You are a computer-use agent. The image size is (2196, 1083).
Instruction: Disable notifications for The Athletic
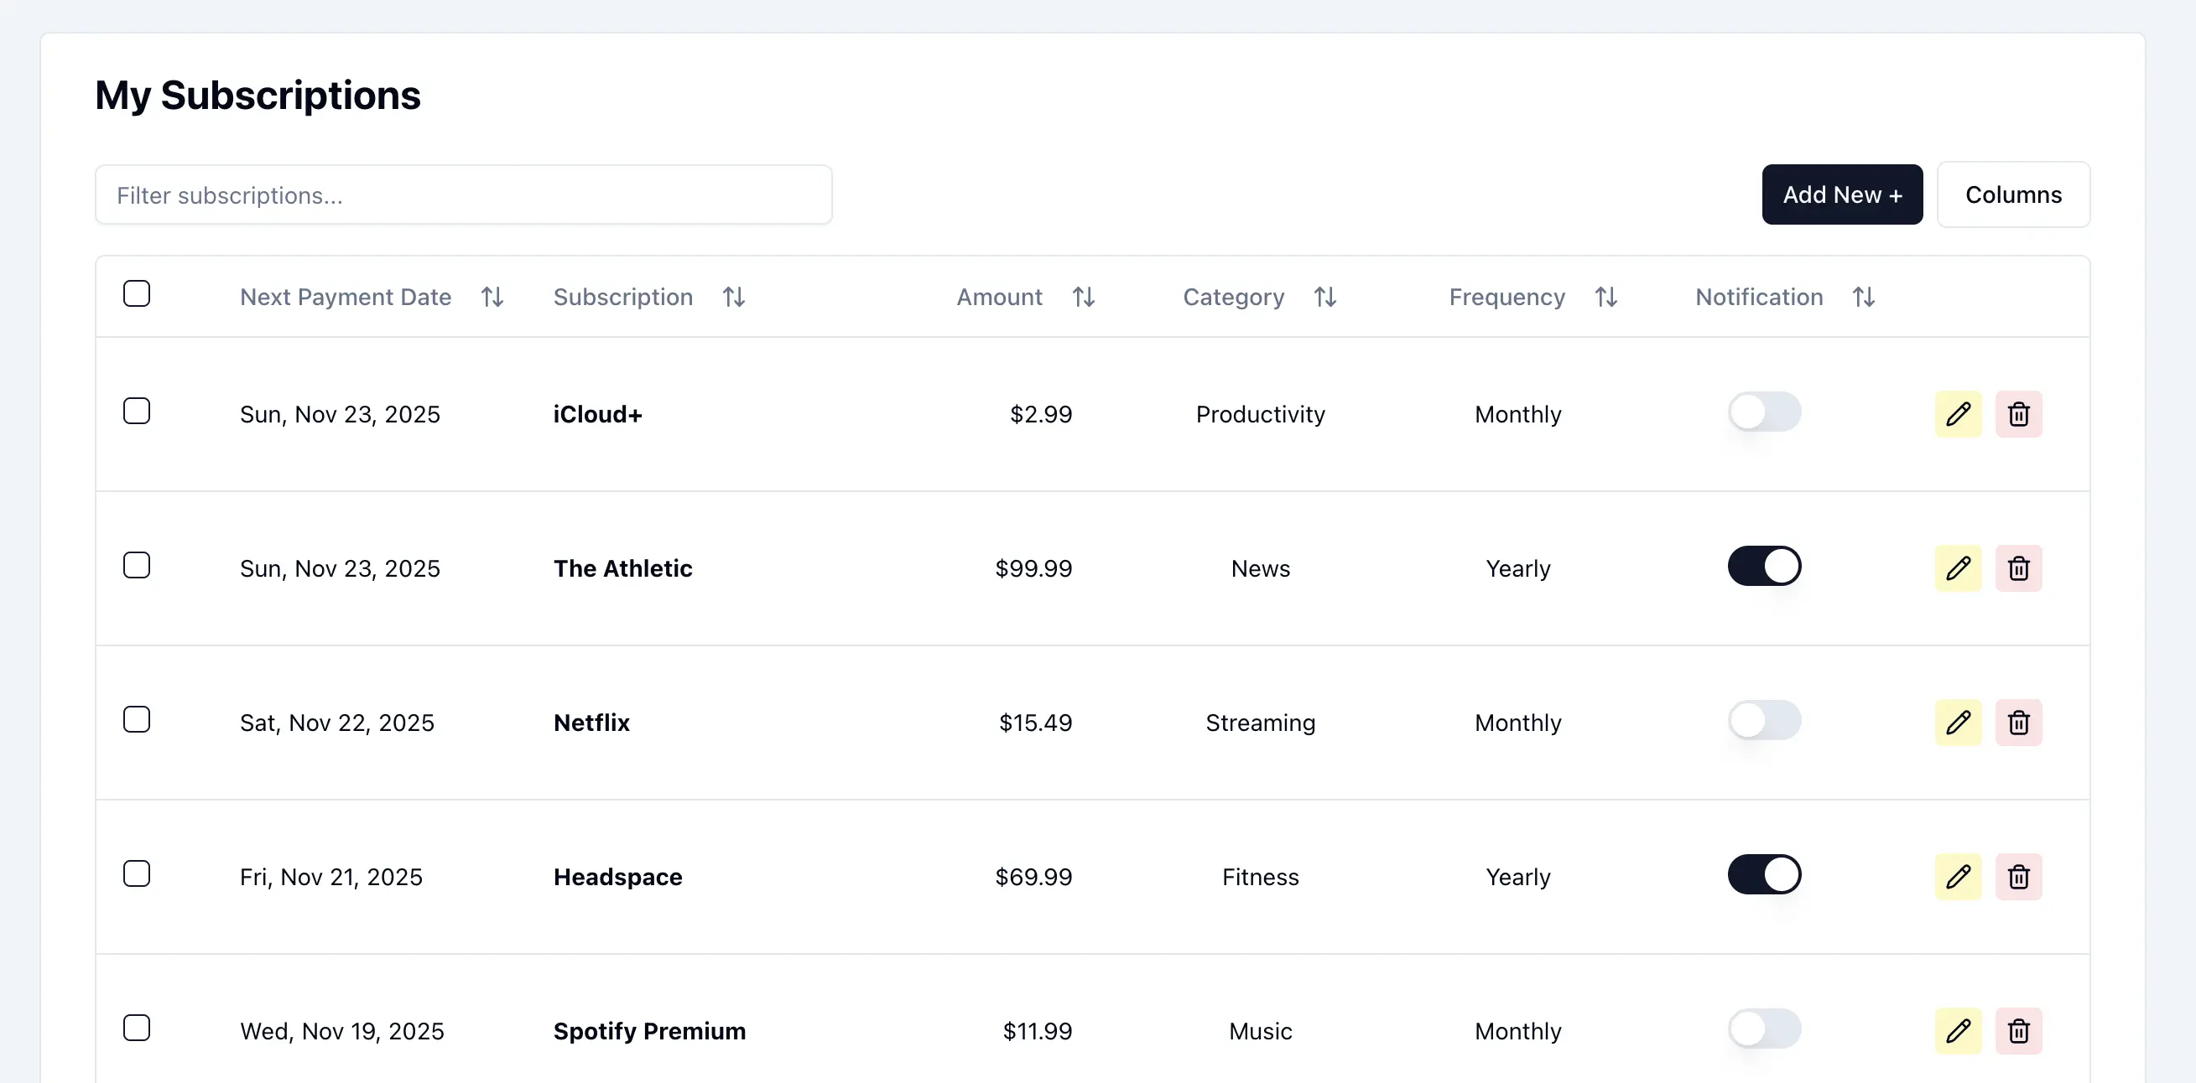click(x=1765, y=565)
